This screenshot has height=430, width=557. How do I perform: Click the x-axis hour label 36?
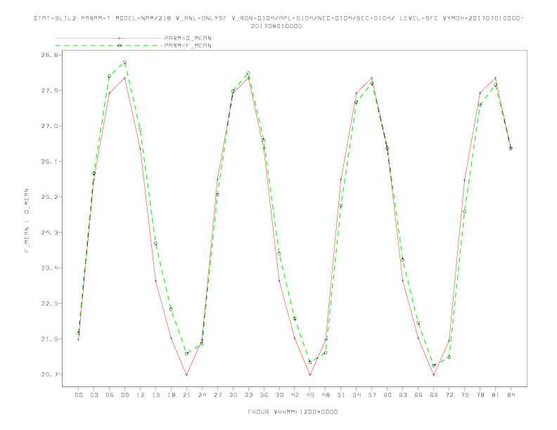(264, 395)
